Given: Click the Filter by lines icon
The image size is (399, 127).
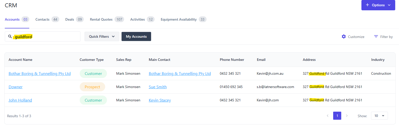Looking at the screenshot, I should [376, 36].
